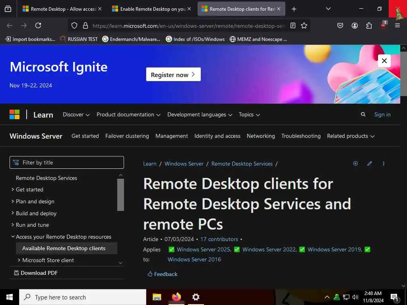The image size is (407, 305).
Task: Open the 17 contributors link
Action: click(219, 239)
